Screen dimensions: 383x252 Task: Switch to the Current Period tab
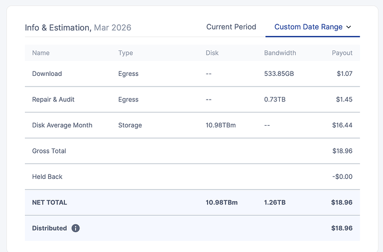click(x=231, y=27)
